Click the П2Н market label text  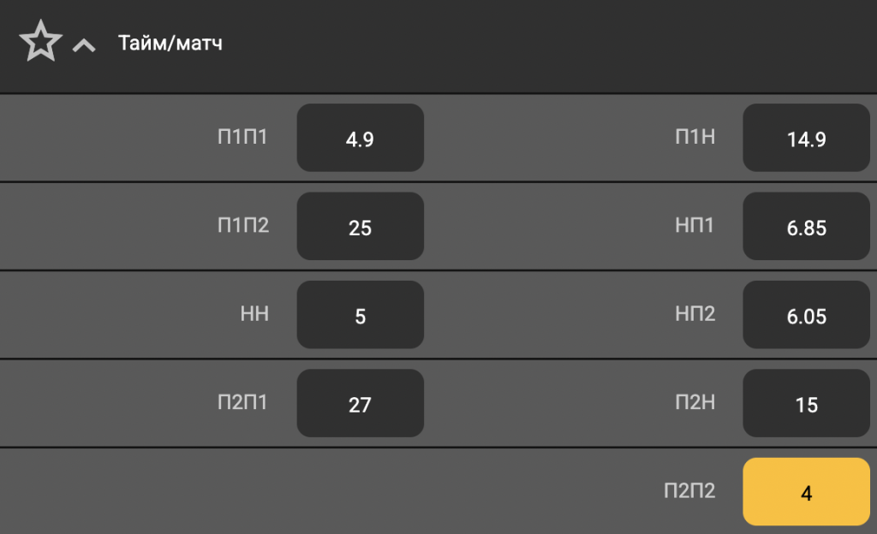click(x=695, y=402)
